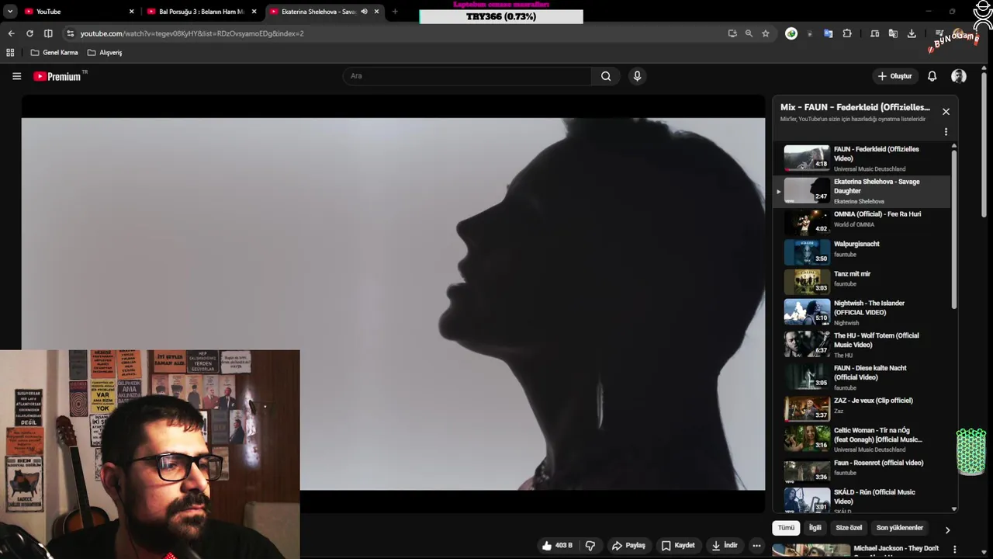Click the İndir download button
Image resolution: width=993 pixels, height=559 pixels.
pyautogui.click(x=725, y=546)
